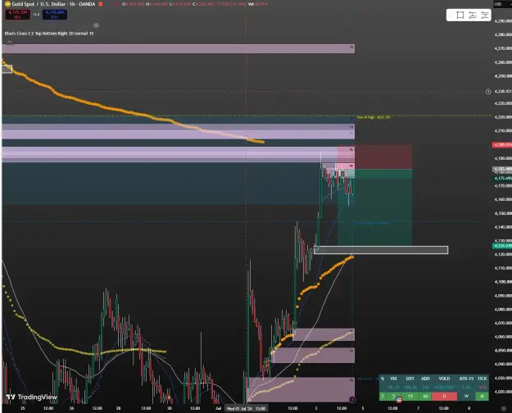Click the red market status flag beside OANDA
The width and height of the screenshot is (512, 413).
[x=101, y=4]
